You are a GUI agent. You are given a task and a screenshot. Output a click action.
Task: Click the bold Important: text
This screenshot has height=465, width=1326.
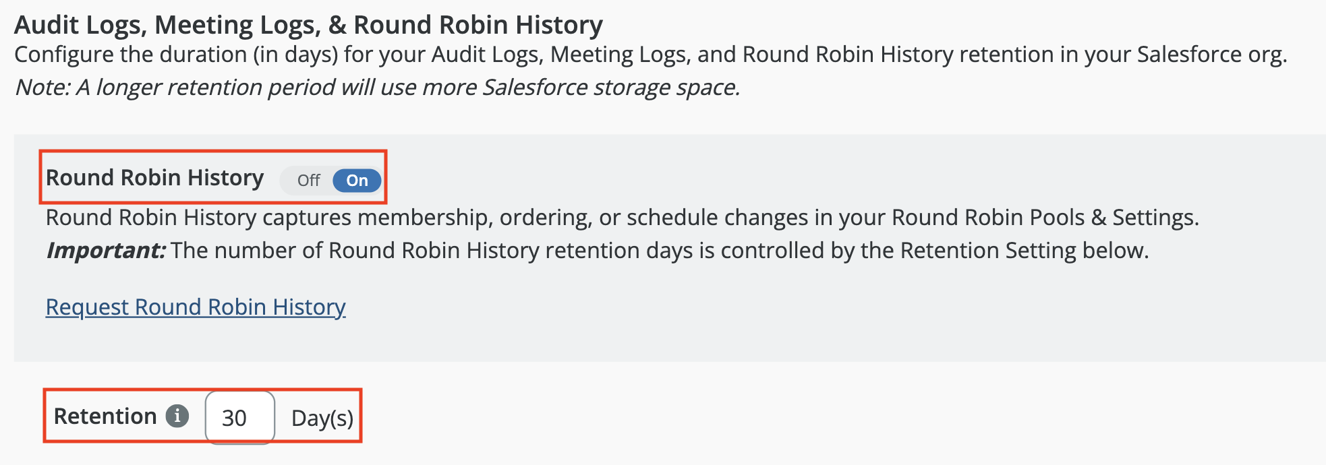tap(106, 251)
